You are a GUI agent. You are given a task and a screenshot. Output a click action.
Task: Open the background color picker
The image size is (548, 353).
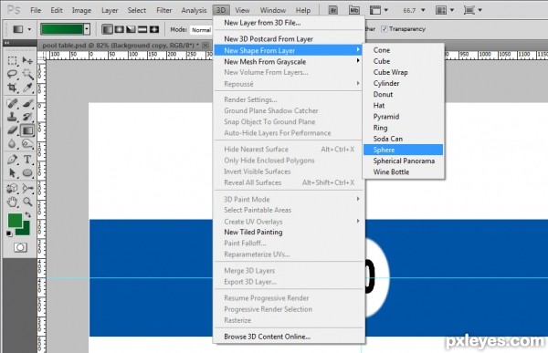[x=25, y=230]
